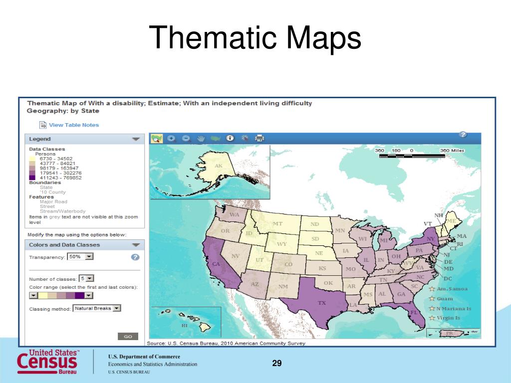Click the zoom in magnifier icon
The image size is (511, 383).
click(x=172, y=139)
